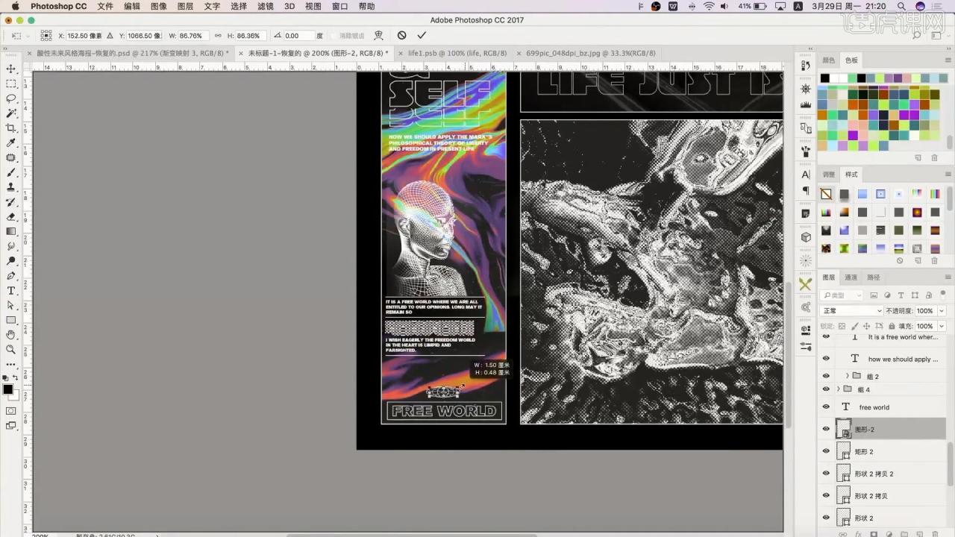Delete swatch using the Swatches panel trash icon
Image resolution: width=955 pixels, height=537 pixels.
934,157
